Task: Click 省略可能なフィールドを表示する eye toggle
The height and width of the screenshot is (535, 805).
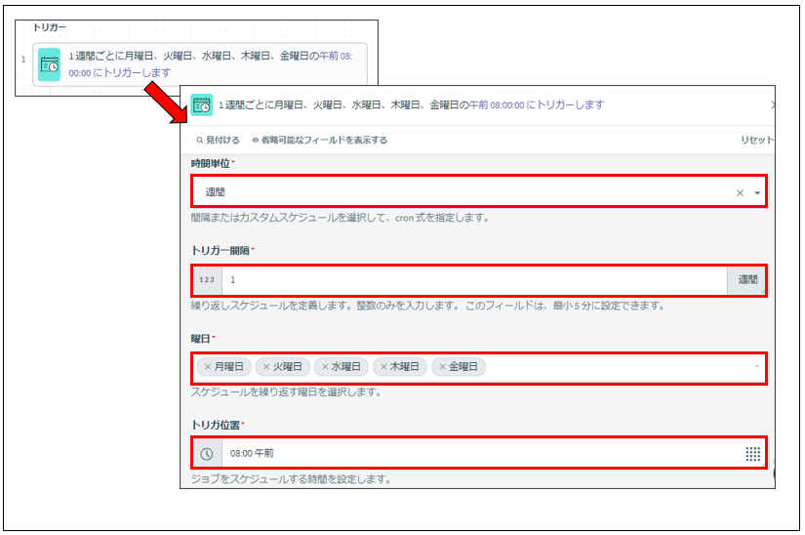Action: (x=320, y=141)
